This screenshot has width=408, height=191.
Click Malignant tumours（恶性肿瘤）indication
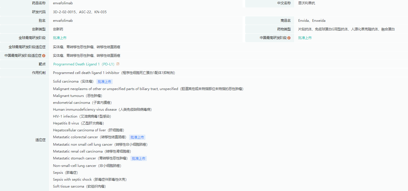click(x=78, y=96)
